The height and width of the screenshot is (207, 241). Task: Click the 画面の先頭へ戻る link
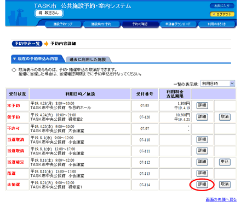click(x=221, y=199)
